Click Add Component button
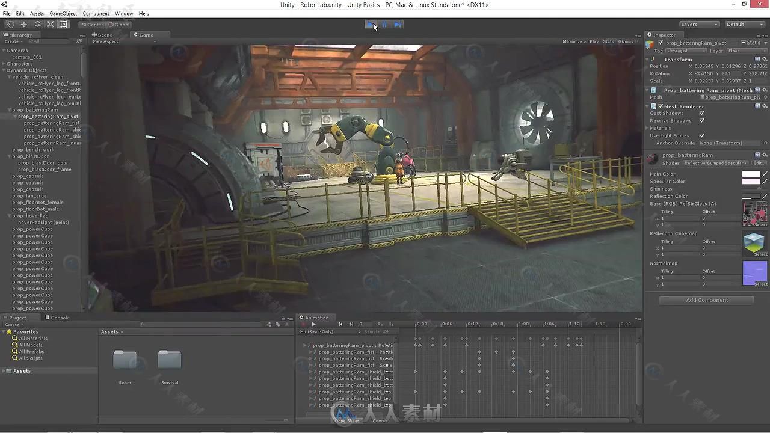Viewport: 770px width, 433px height. pos(707,300)
